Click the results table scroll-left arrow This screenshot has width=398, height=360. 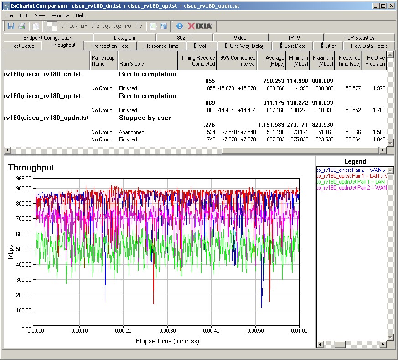[x=7, y=150]
